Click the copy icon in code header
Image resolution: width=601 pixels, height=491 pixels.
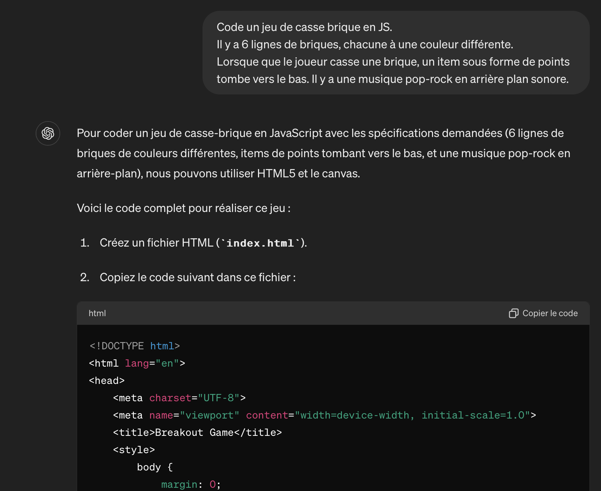(513, 313)
